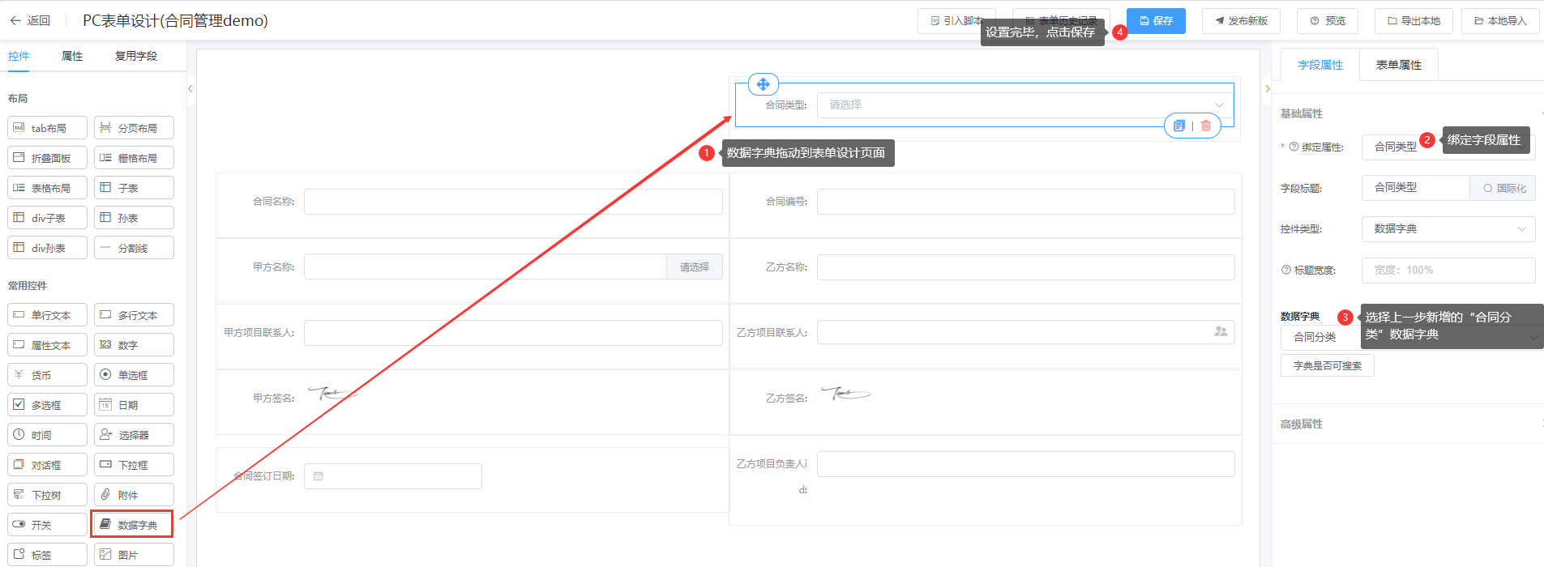
Task: Switch to the 字段属性 tab
Action: click(1320, 65)
